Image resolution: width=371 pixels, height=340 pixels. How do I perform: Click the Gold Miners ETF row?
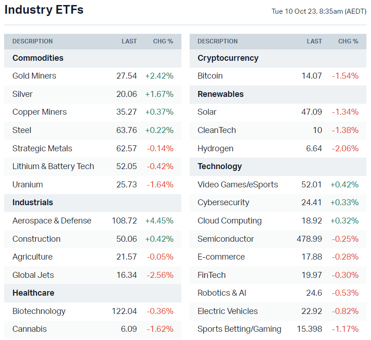(34, 76)
